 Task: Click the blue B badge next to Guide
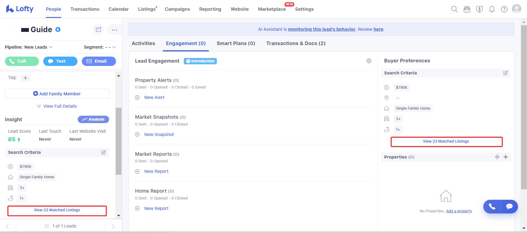(x=58, y=29)
